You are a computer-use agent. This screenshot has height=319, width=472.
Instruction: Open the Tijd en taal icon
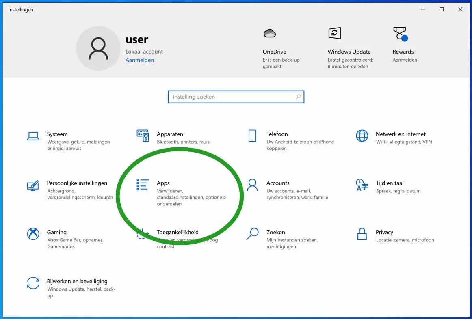[x=362, y=185]
